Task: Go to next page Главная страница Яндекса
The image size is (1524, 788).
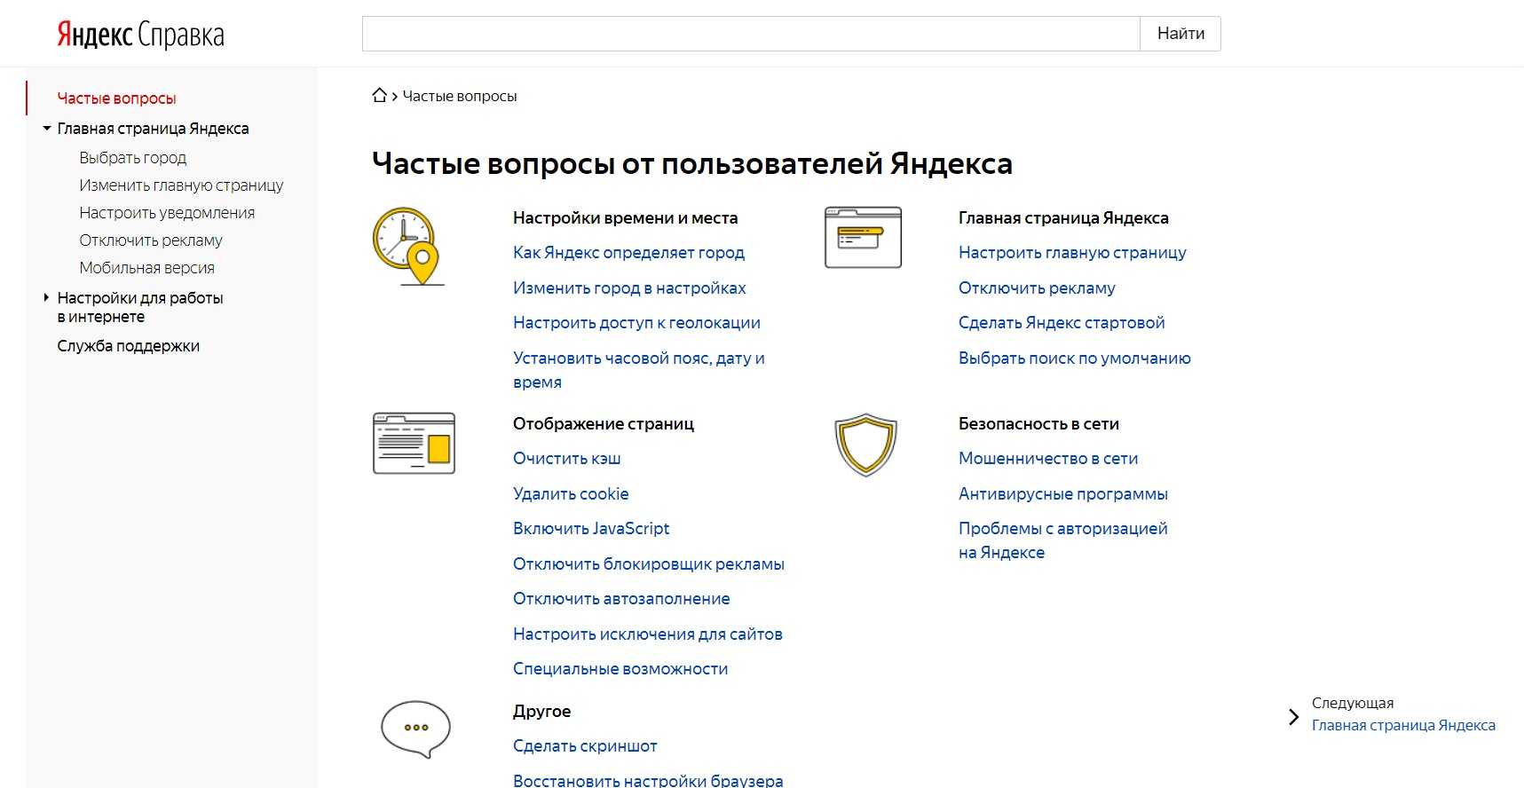Action: (1402, 725)
